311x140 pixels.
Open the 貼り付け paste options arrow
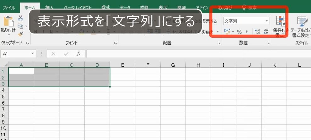point(9,35)
